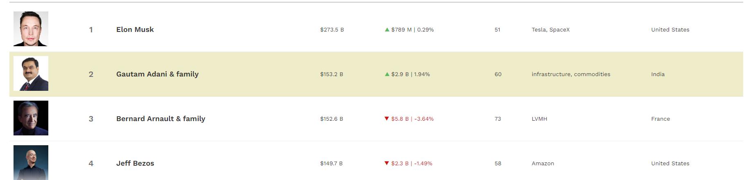Image resolution: width=744 pixels, height=180 pixels.
Task: Click the India country label
Action: point(658,74)
